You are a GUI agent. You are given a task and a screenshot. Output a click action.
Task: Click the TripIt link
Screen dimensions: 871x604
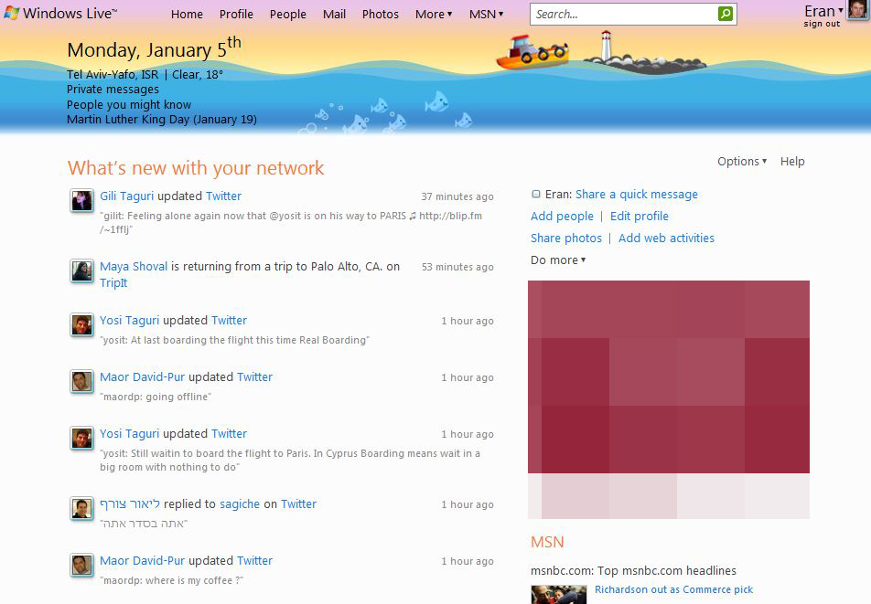pyautogui.click(x=113, y=283)
